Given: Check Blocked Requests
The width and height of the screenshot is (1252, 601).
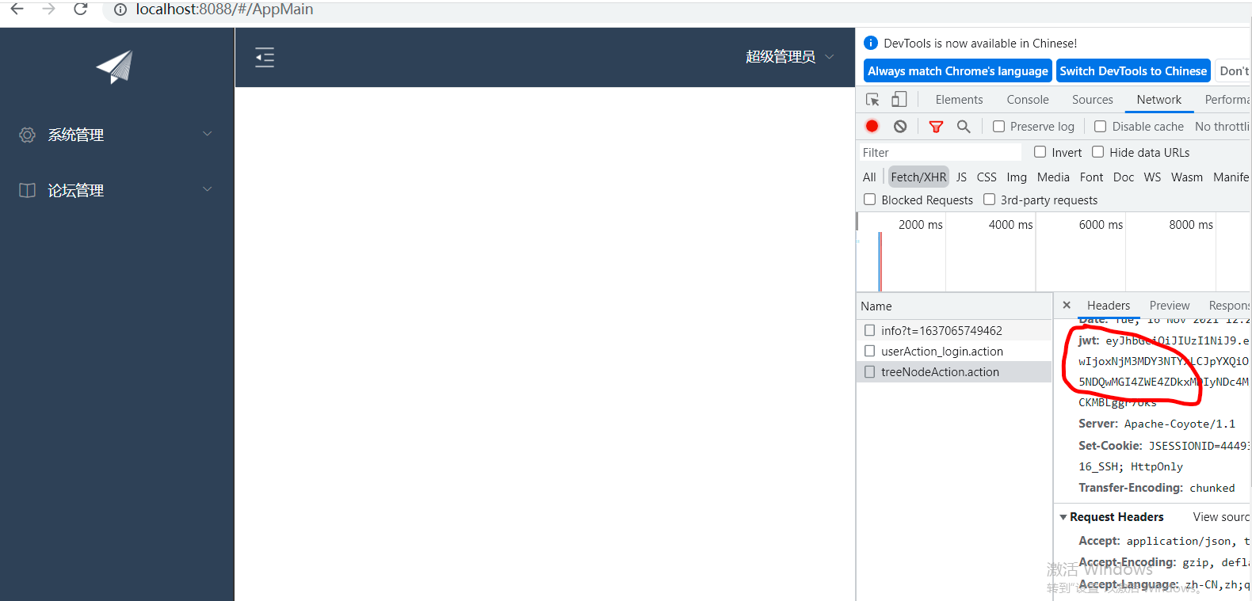Looking at the screenshot, I should pyautogui.click(x=870, y=200).
